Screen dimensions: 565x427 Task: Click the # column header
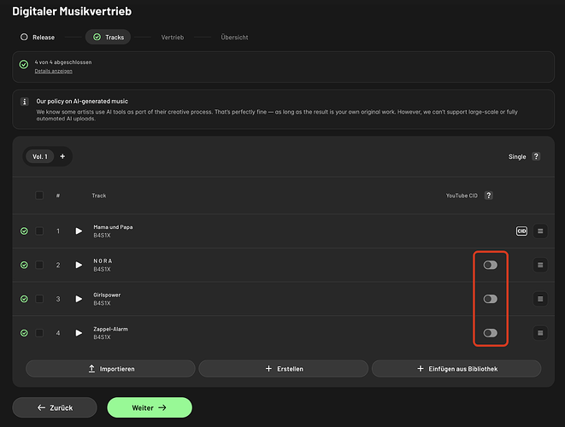(x=57, y=196)
